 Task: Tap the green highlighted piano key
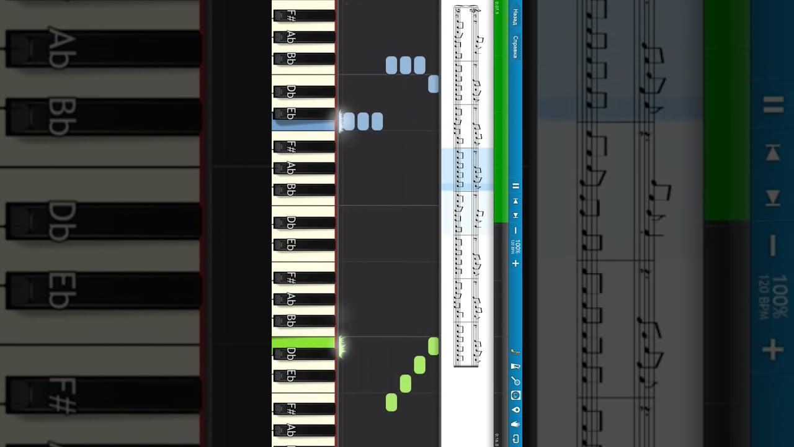303,343
